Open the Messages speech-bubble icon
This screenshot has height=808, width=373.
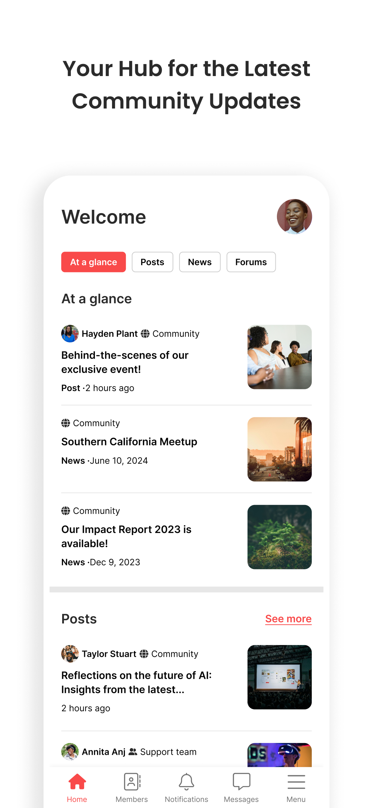pyautogui.click(x=241, y=781)
